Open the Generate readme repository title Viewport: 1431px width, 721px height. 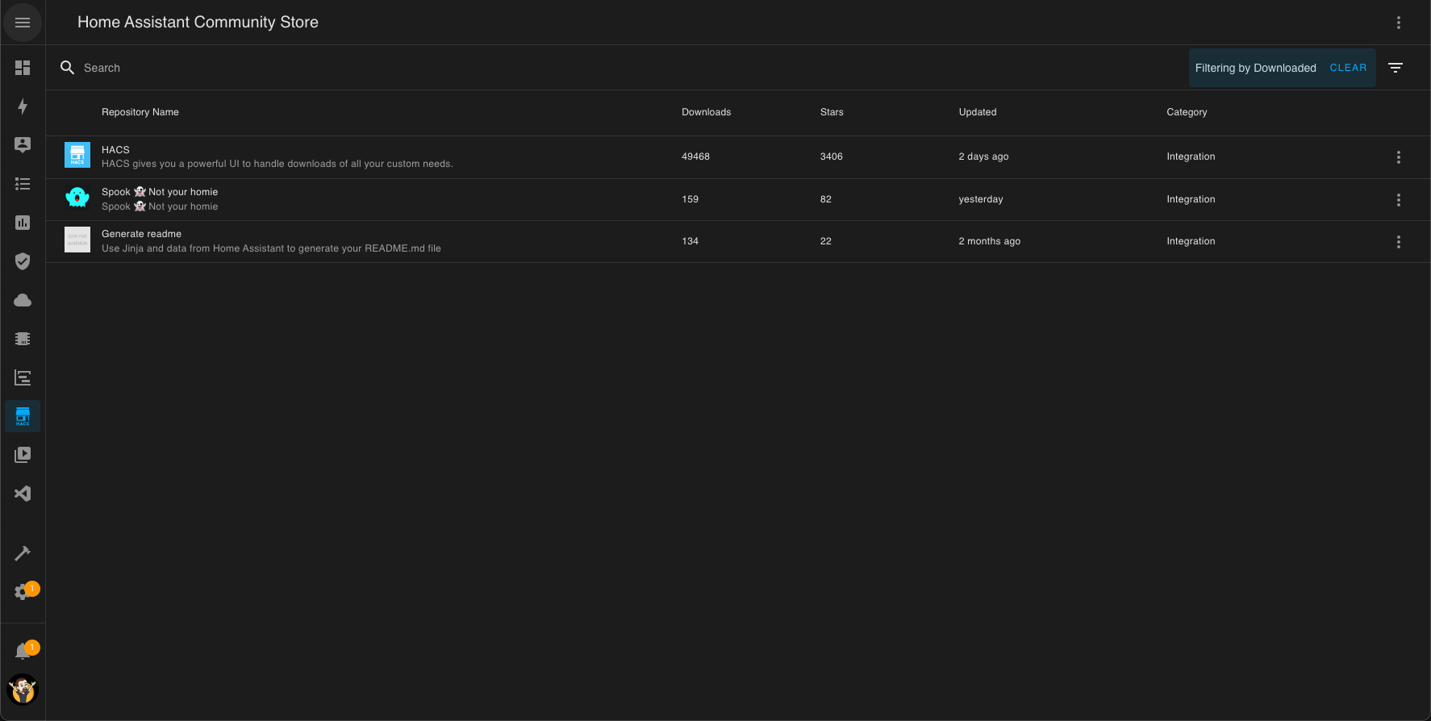click(x=141, y=234)
